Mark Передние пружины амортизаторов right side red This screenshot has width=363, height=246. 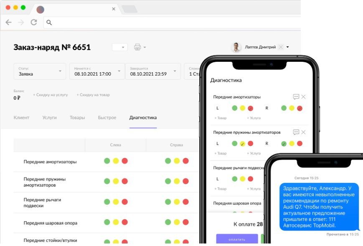185,181
